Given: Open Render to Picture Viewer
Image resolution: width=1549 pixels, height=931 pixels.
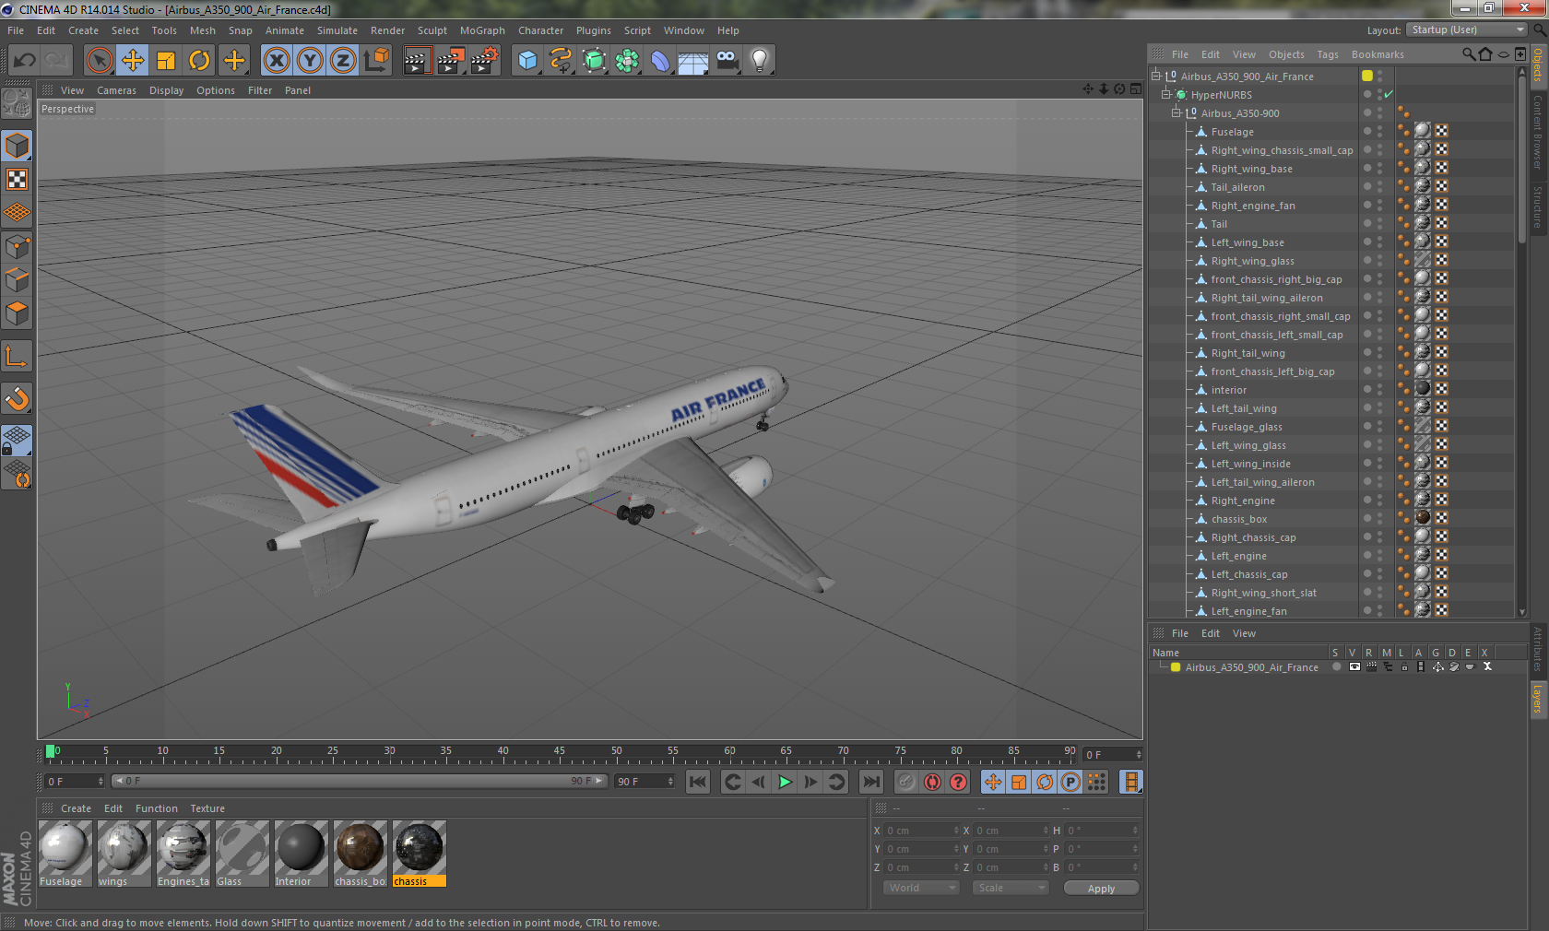Looking at the screenshot, I should click(451, 61).
